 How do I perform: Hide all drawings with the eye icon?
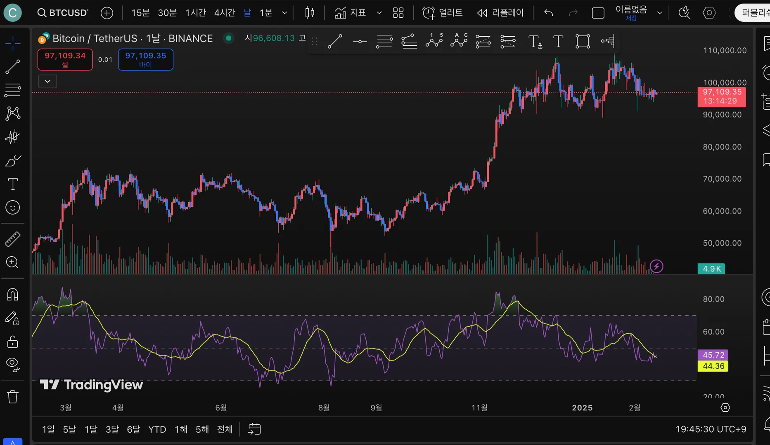(12, 363)
